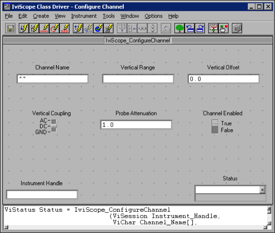Click the code pane scroll down arrow
This screenshot has width=275, height=233.
pyautogui.click(x=269, y=223)
